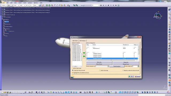Image resolution: width=171 pixels, height=96 pixels.
Task: Click the Move Up button
Action: (99, 62)
